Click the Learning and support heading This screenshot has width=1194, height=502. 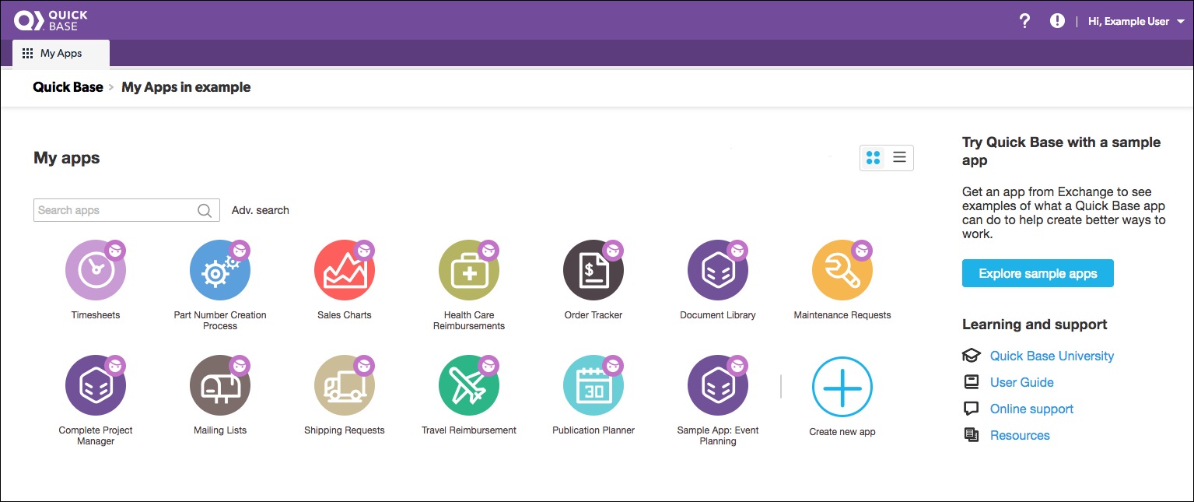tap(1035, 325)
